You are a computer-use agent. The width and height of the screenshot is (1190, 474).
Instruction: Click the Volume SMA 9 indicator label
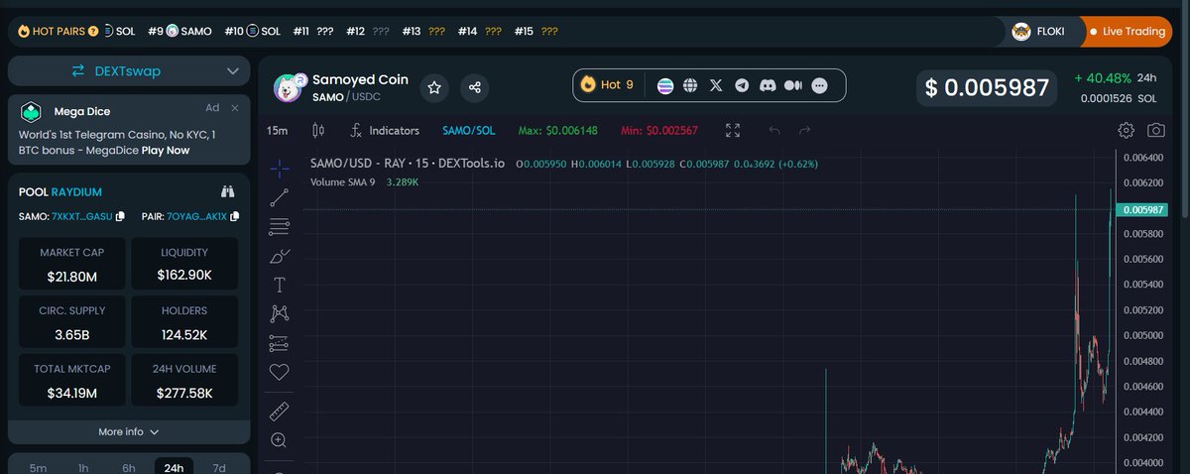pyautogui.click(x=343, y=182)
